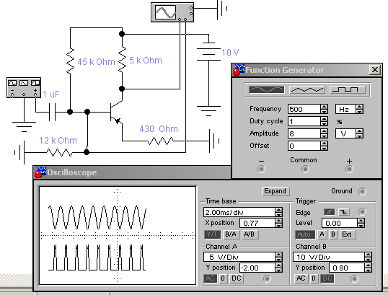Click the 1 uF capacitor symbol

(52, 112)
